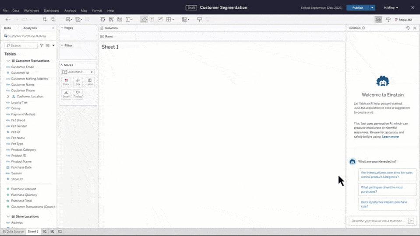
Task: Open the Dashboard menu
Action: coord(51,10)
